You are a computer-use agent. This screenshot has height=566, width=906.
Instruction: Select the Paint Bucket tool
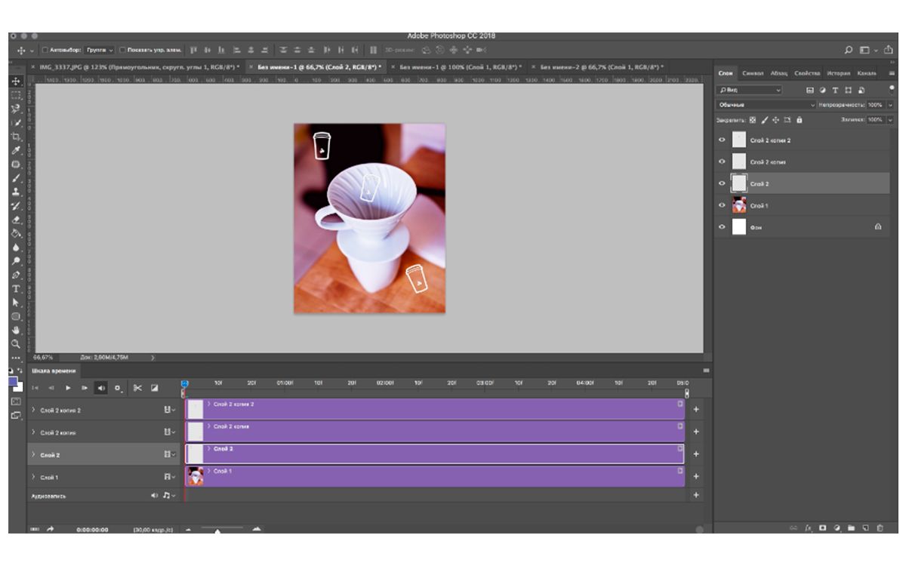[x=16, y=233]
